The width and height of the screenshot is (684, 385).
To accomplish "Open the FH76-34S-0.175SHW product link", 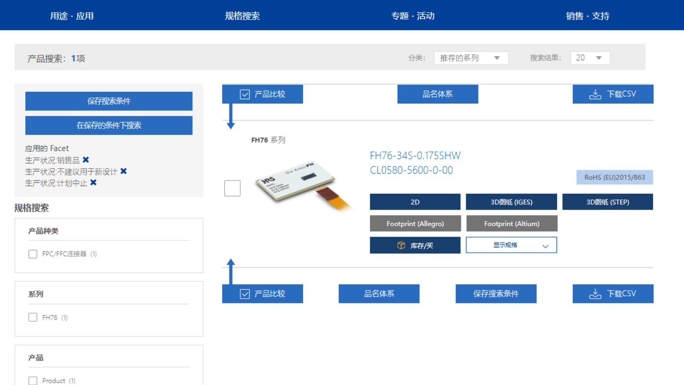I will tap(415, 155).
